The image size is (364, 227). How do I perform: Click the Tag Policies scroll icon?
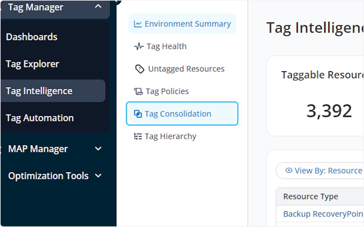138,91
